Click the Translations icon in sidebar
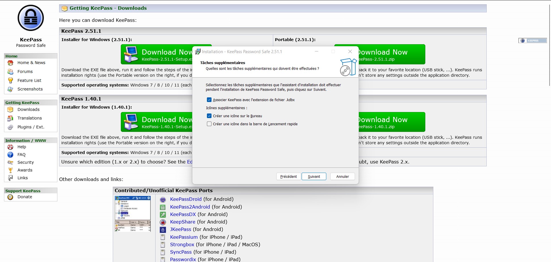This screenshot has height=262, width=551. click(10, 118)
